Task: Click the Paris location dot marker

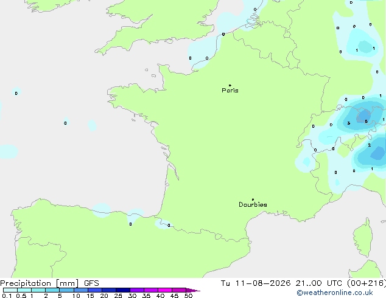Action: [230, 85]
